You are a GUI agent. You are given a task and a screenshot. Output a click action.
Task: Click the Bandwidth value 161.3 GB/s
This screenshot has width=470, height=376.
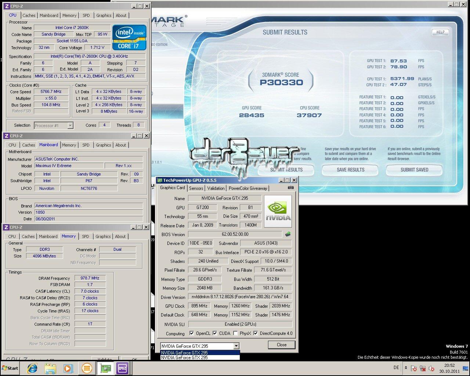(273, 288)
